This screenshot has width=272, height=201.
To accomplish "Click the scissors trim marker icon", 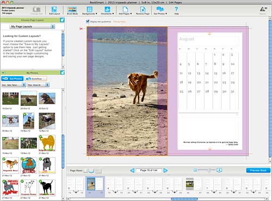I will click(81, 29).
